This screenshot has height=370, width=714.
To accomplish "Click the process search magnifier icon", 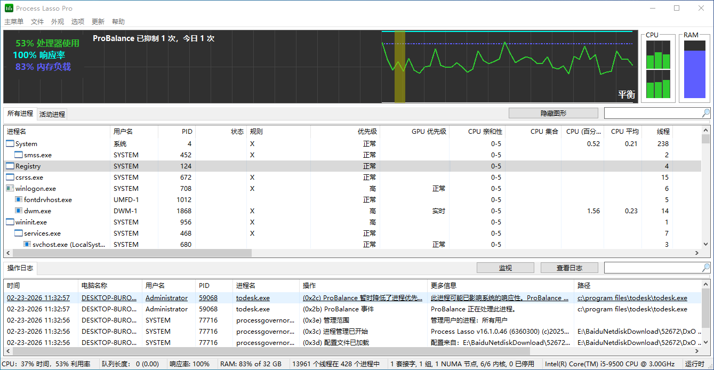I will pyautogui.click(x=705, y=113).
